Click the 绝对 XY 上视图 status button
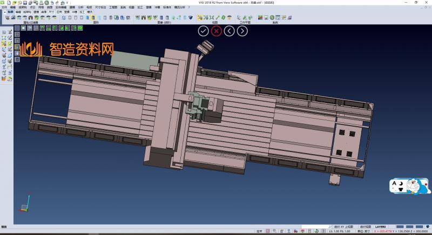This screenshot has height=235, width=432. [x=343, y=226]
